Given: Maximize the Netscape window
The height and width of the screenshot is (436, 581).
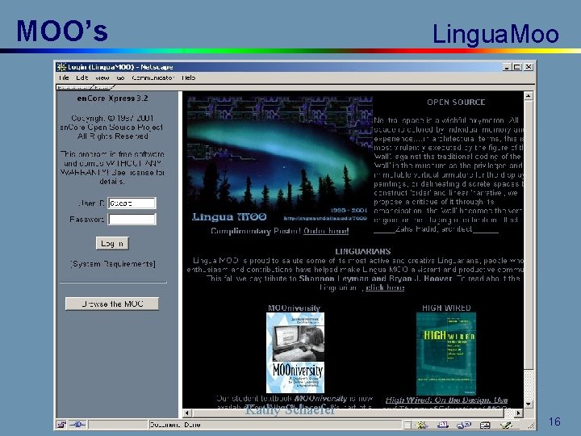Looking at the screenshot, I should 516,67.
